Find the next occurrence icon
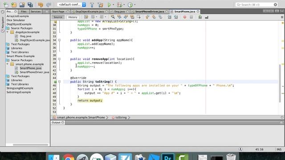The image size is (285, 160). [126, 17]
